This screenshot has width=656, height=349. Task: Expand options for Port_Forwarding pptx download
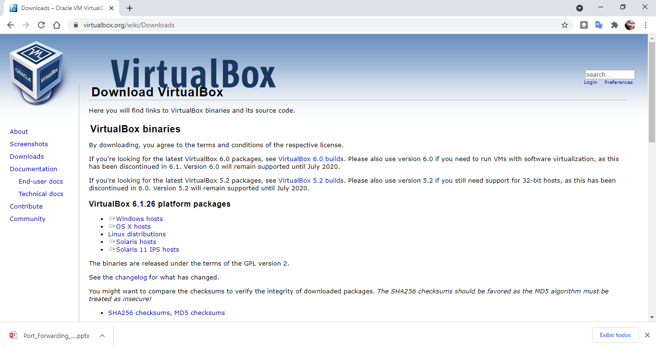tap(102, 336)
